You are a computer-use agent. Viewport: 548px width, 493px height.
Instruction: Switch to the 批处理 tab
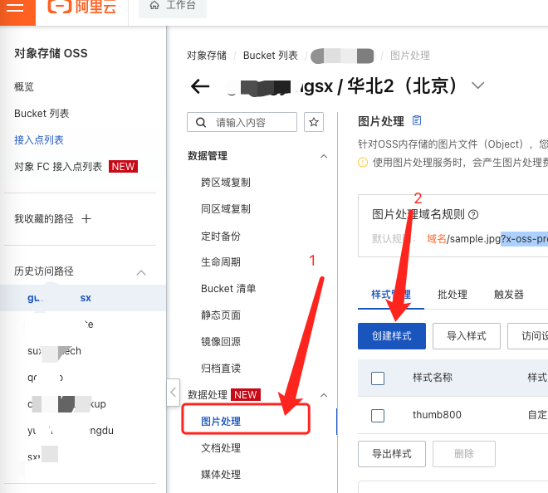point(452,295)
